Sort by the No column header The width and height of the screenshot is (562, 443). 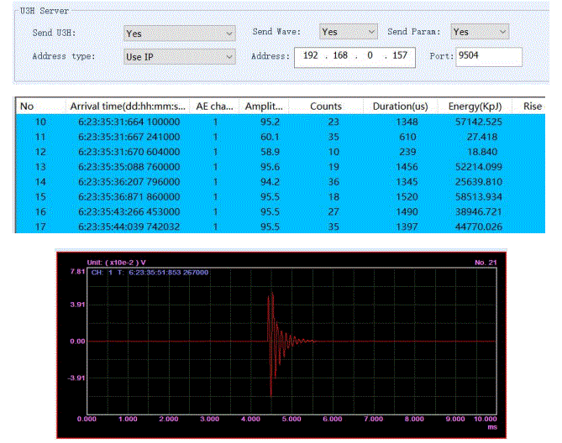pos(40,107)
